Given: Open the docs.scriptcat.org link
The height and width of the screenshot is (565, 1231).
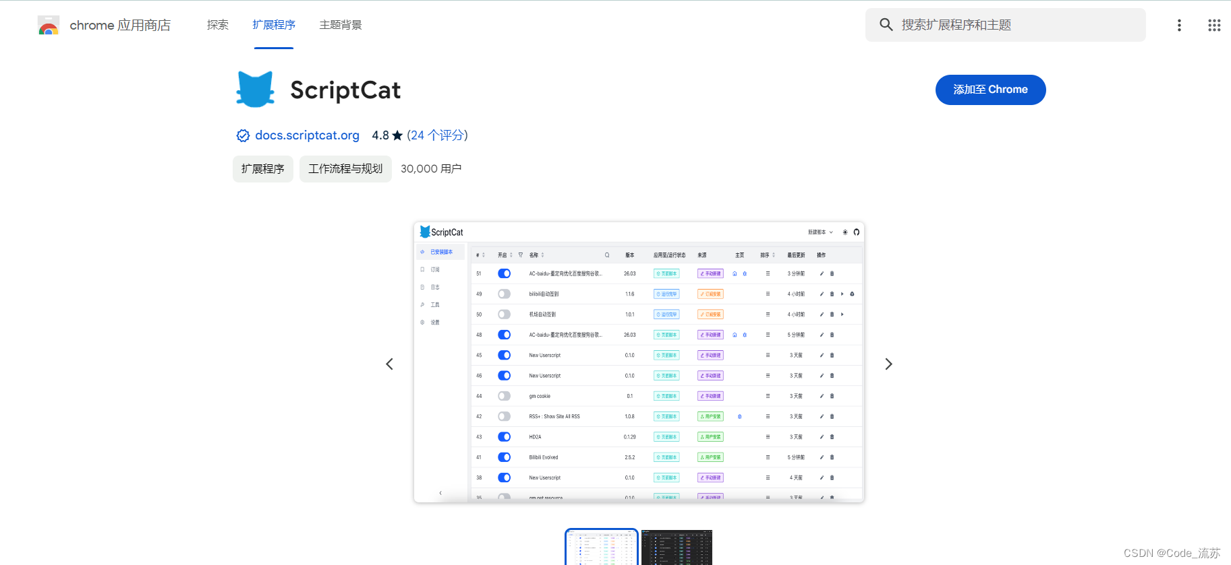Looking at the screenshot, I should (x=307, y=135).
